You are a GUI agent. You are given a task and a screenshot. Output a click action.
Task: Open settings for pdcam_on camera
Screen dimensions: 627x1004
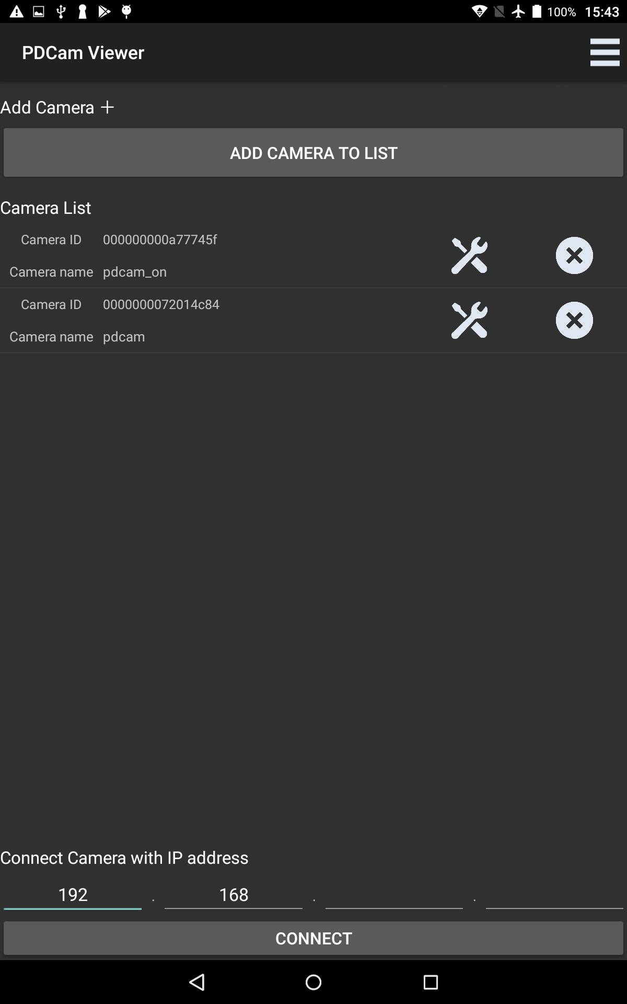click(469, 256)
